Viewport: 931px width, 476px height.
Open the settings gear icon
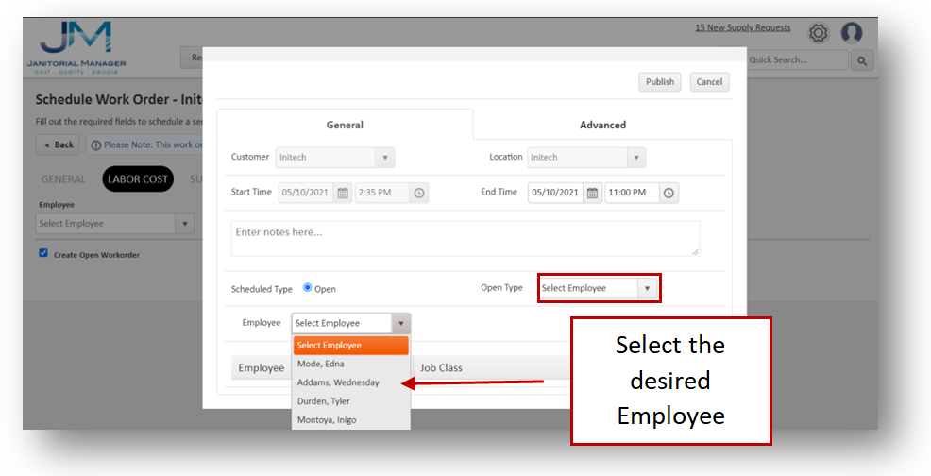click(818, 34)
